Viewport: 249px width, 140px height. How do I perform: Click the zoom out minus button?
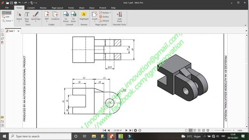[x=212, y=130]
